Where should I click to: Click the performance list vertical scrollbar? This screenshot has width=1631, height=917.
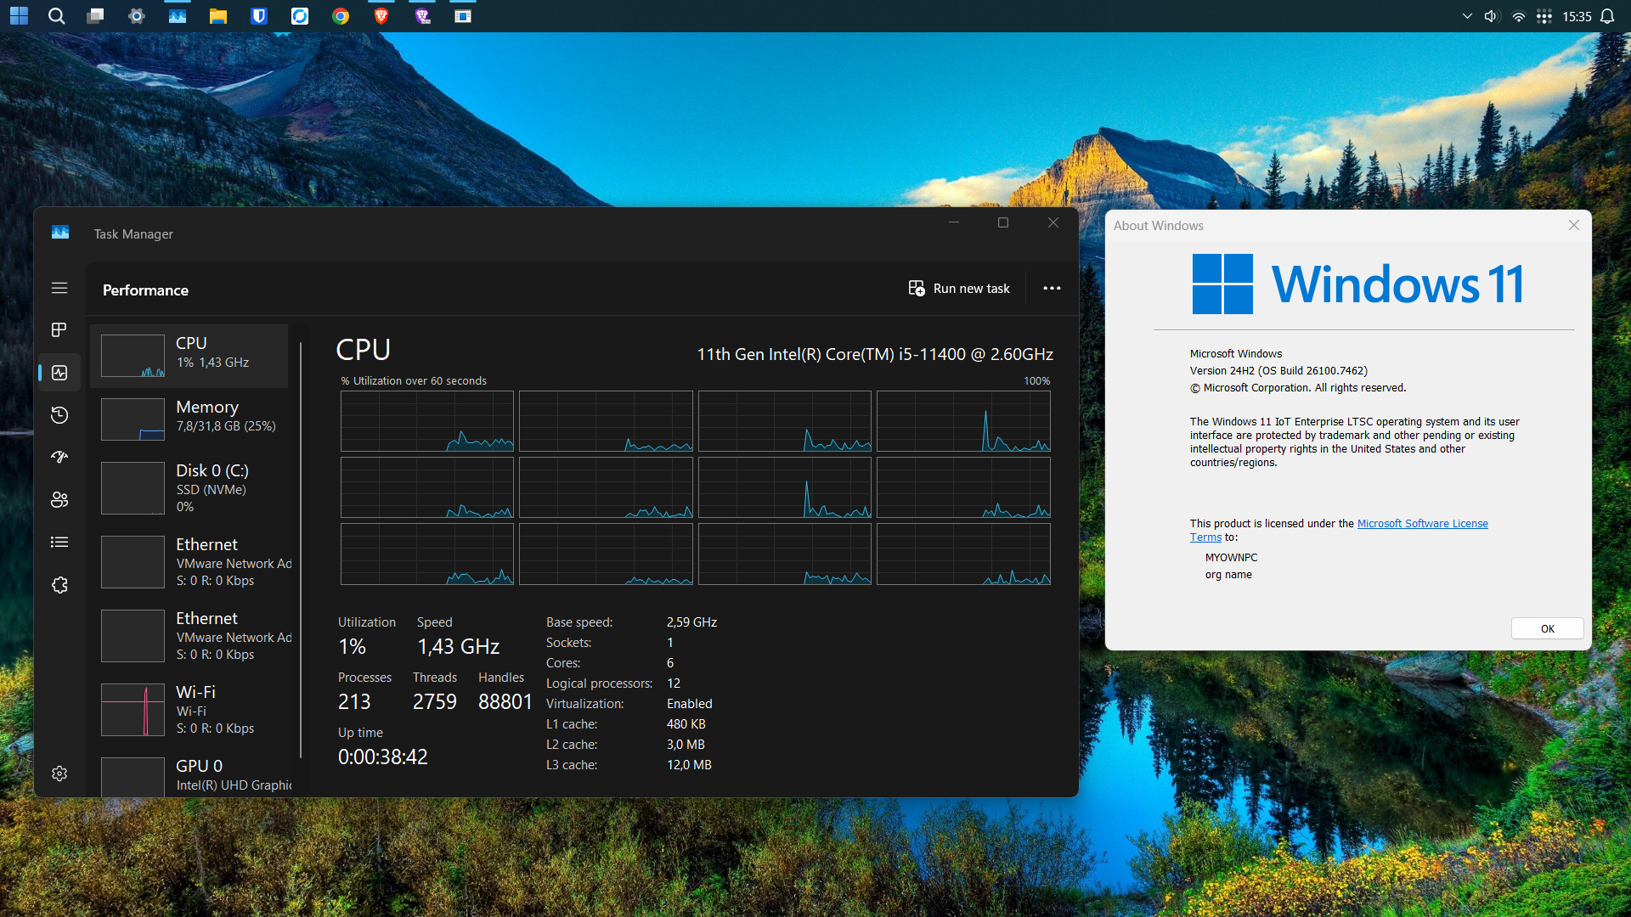pos(301,552)
